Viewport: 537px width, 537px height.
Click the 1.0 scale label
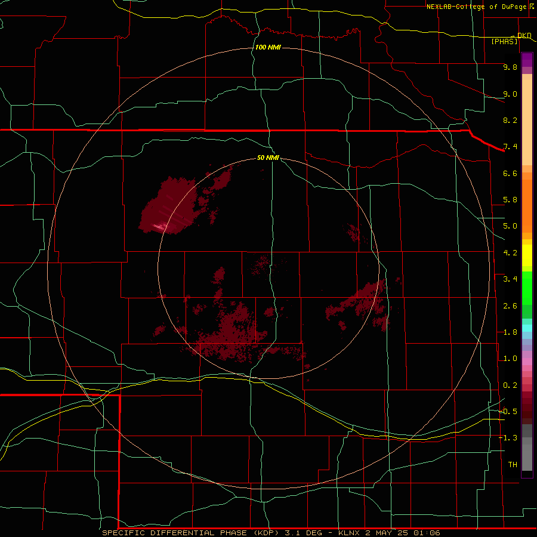tap(510, 359)
